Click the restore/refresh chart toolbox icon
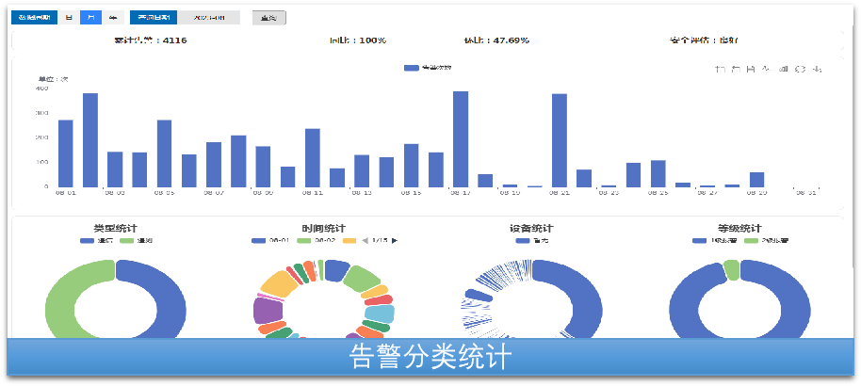 point(800,69)
